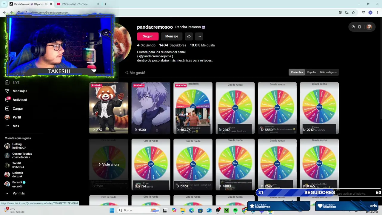Click the 1484 Seguidores count
382x215 pixels.
(172, 45)
